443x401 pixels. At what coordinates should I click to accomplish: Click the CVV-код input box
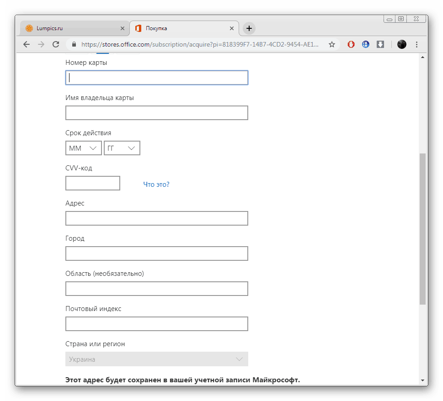93,183
